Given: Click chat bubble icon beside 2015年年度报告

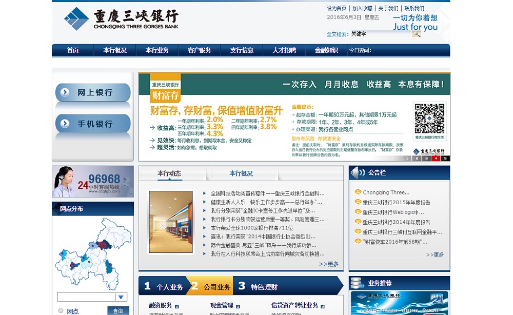Looking at the screenshot, I should [358, 202].
